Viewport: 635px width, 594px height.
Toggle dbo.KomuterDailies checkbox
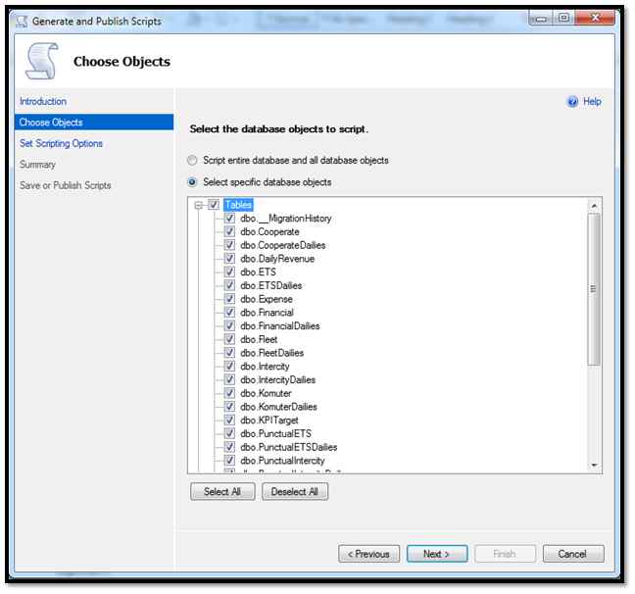pos(229,406)
